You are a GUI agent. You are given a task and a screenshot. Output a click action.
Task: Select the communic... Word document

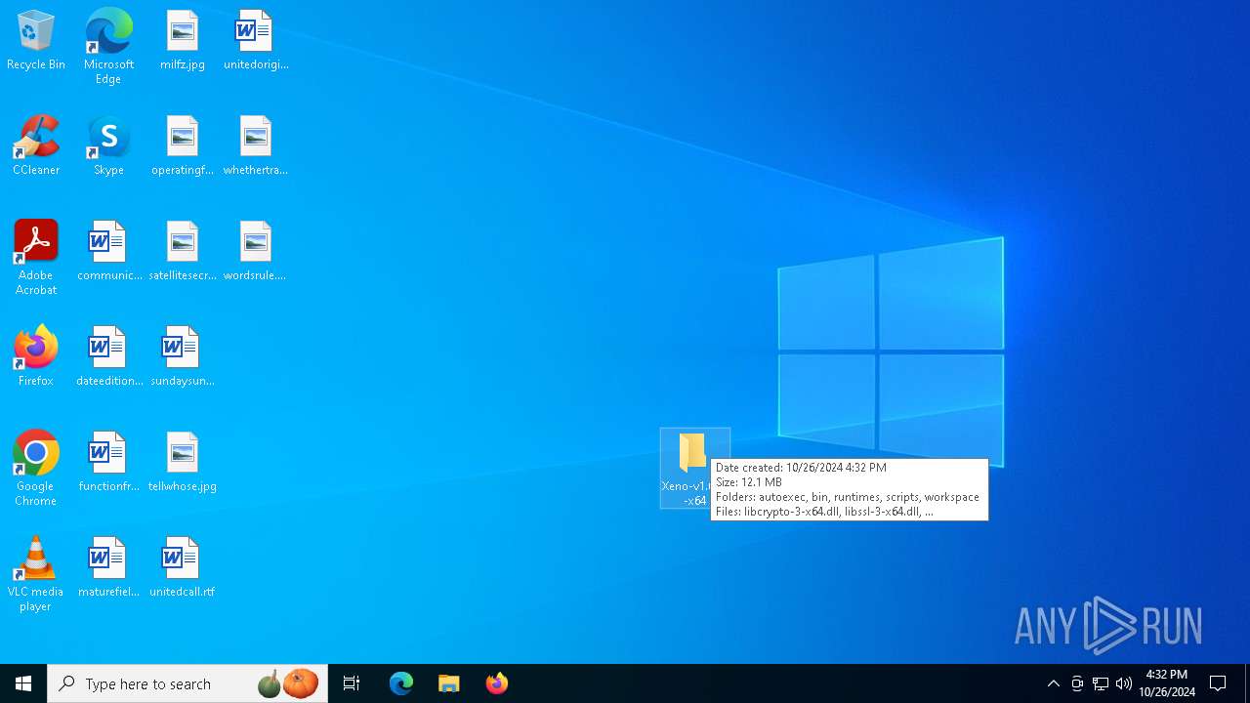[108, 252]
